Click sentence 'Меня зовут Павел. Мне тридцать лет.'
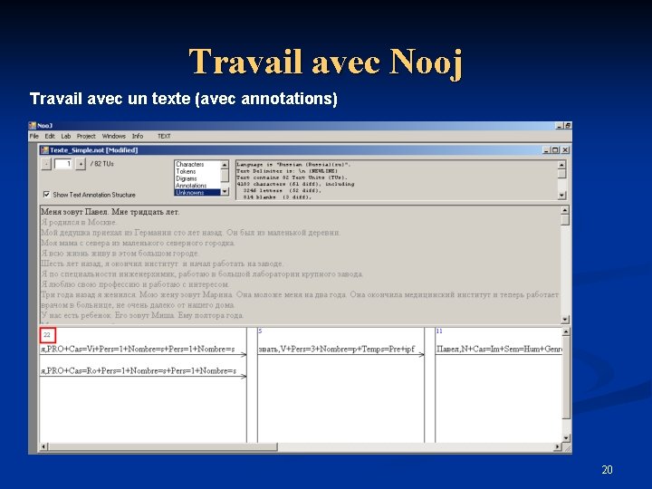 [110, 212]
